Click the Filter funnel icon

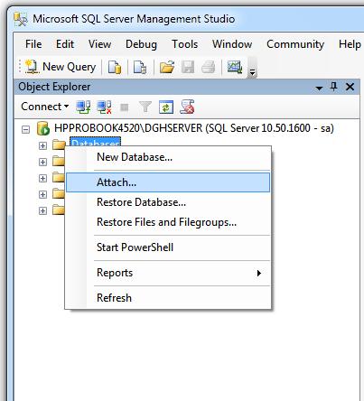click(x=145, y=107)
